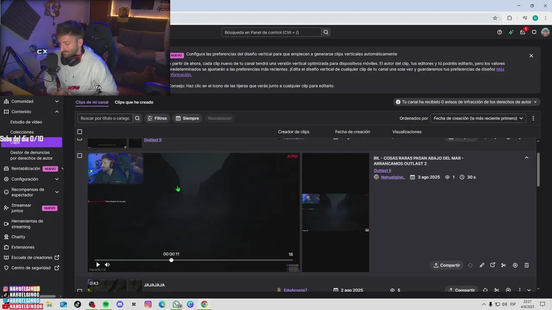Open the inbox with 5 notifications
The height and width of the screenshot is (310, 552).
(x=523, y=32)
